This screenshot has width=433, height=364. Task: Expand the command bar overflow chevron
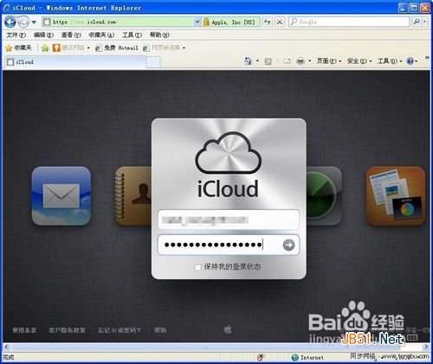click(427, 58)
